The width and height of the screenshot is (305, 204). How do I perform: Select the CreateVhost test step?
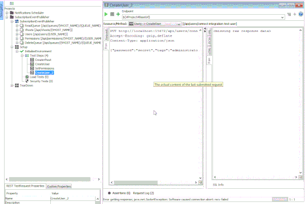tap(43, 60)
